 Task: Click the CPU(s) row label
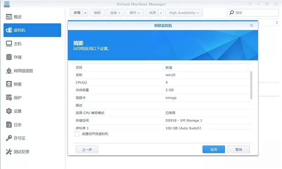click(81, 83)
